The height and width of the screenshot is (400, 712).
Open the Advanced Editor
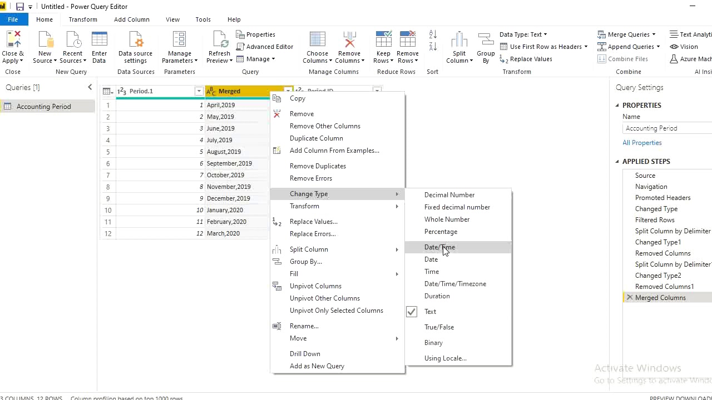(265, 47)
